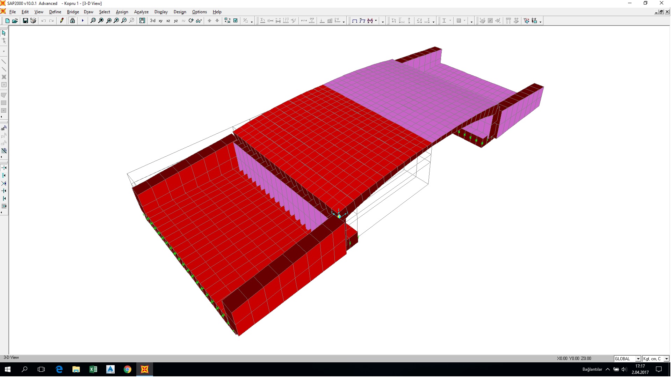This screenshot has width=671, height=377.
Task: Click Rubber Band Zoom magnifier icon
Action: click(x=93, y=21)
